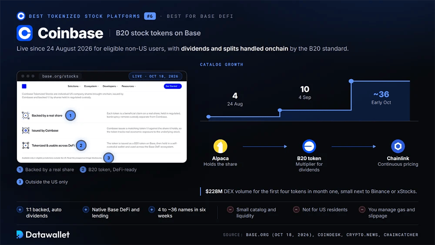Click the BEST FOR BASE DEFI label
This screenshot has height=245, width=435.
point(200,16)
